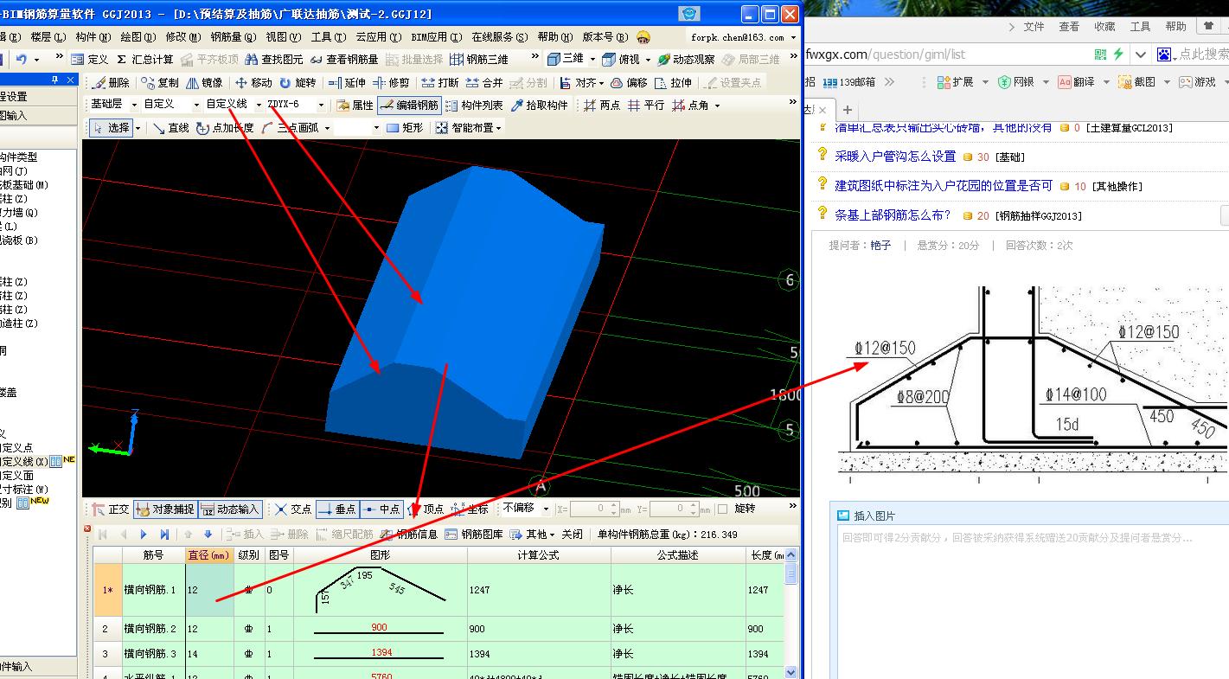The image size is (1229, 679).
Task: Toggle 动态输入 (Dynamic Input)
Action: 230,509
